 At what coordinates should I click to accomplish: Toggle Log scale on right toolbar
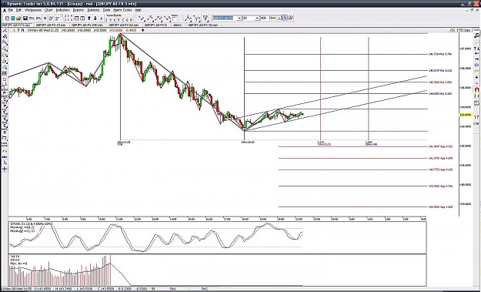476,123
